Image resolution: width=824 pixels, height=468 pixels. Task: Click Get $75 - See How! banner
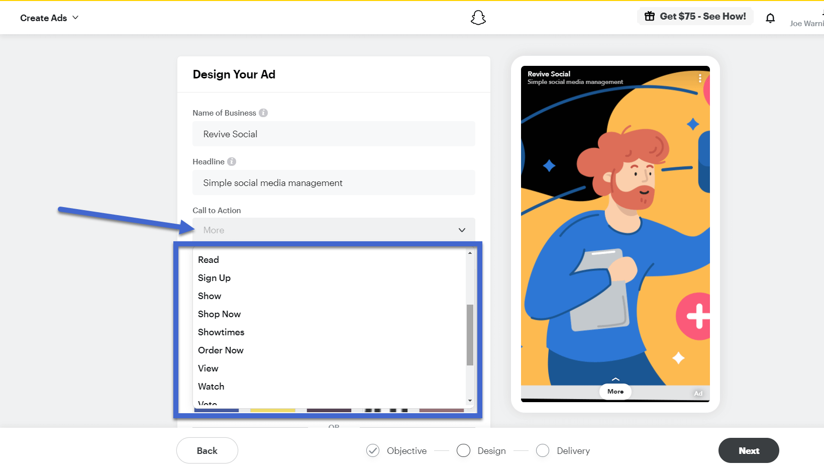point(695,16)
